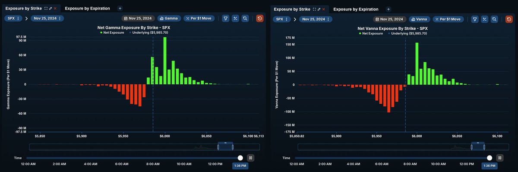
Task: Click the $5,950 strike label on the Gamma chart axis
Action: click(x=123, y=136)
